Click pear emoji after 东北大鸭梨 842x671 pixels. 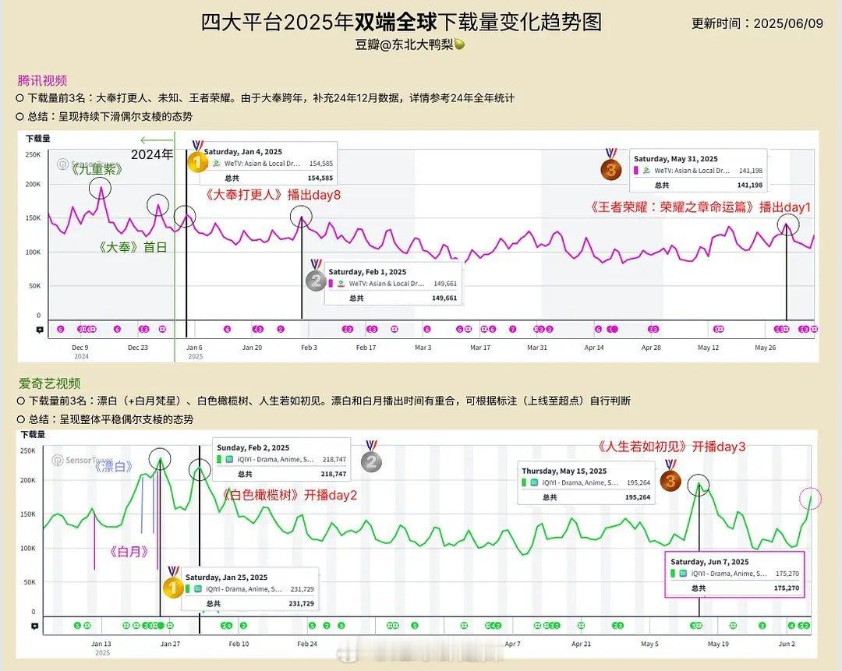click(x=460, y=44)
